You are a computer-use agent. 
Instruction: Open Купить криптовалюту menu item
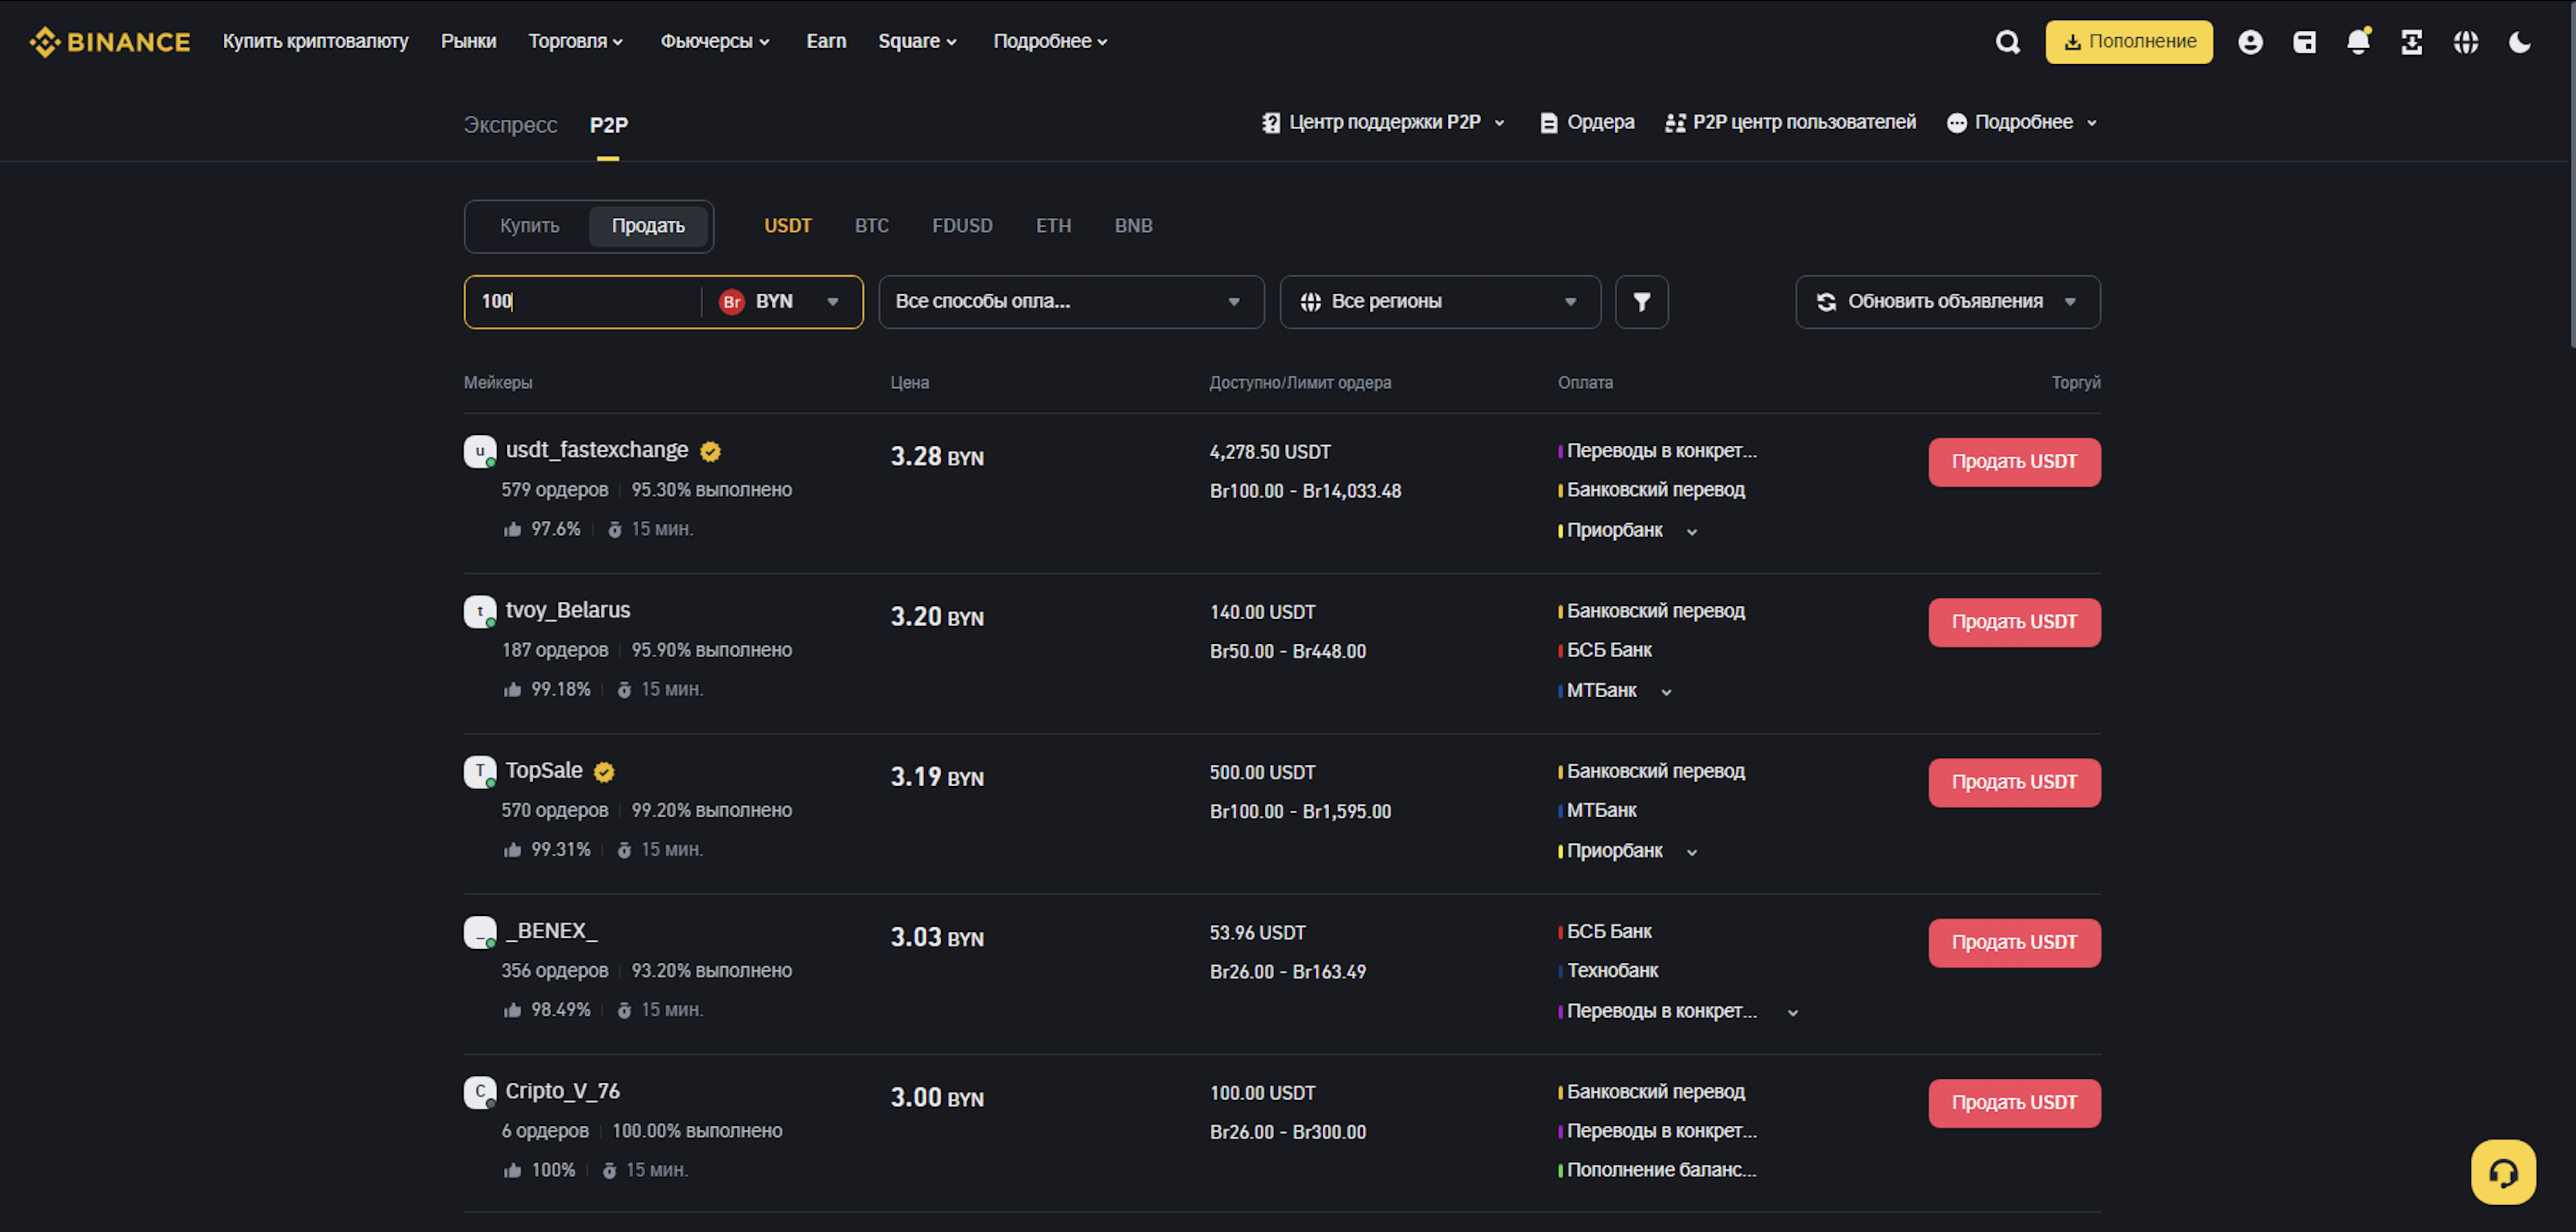pos(315,41)
